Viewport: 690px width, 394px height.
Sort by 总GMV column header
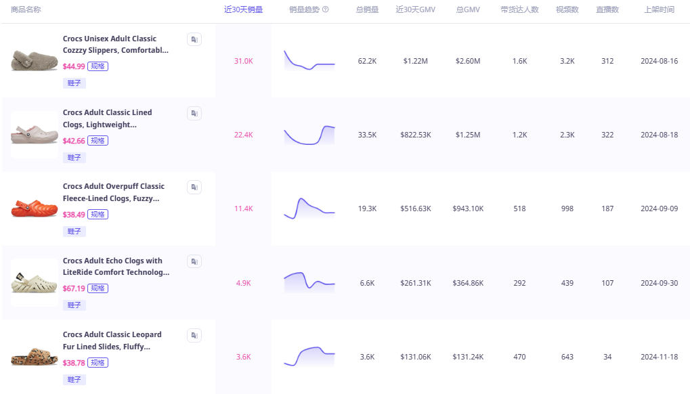pyautogui.click(x=468, y=9)
